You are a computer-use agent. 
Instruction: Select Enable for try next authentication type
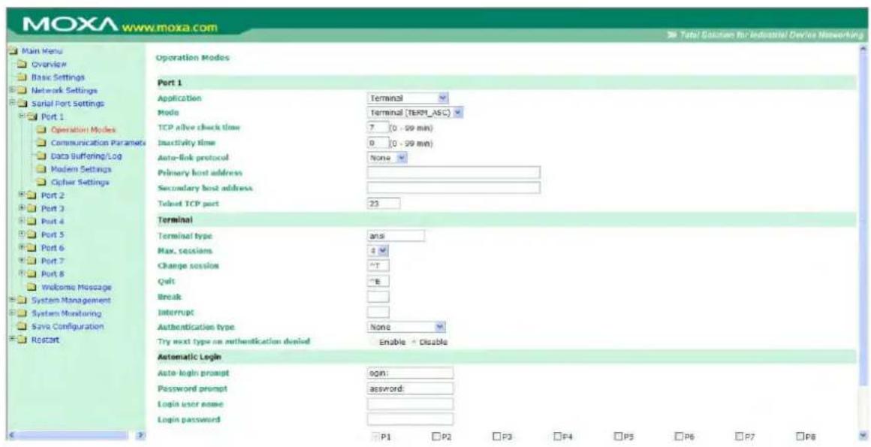pyautogui.click(x=373, y=342)
